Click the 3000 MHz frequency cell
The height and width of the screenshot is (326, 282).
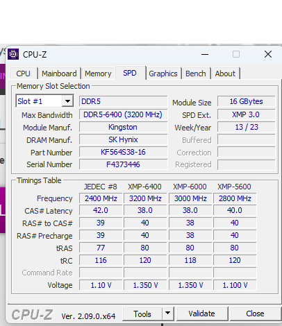coord(190,198)
